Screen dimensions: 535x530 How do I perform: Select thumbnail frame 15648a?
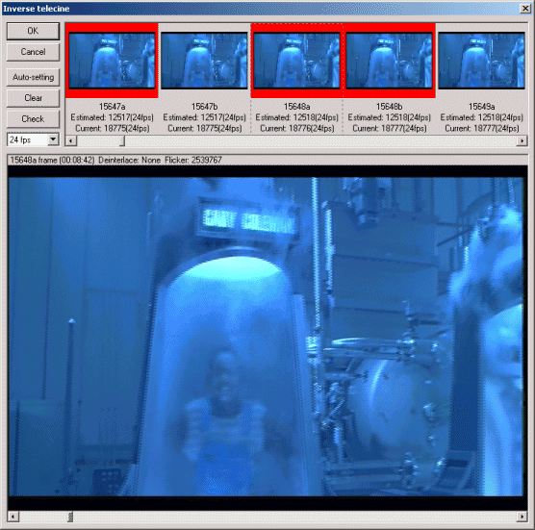pos(296,61)
